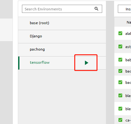The width and height of the screenshot is (131, 124).
Task: Uncheck the package checkbox beside 'bab'
Action: point(120,60)
